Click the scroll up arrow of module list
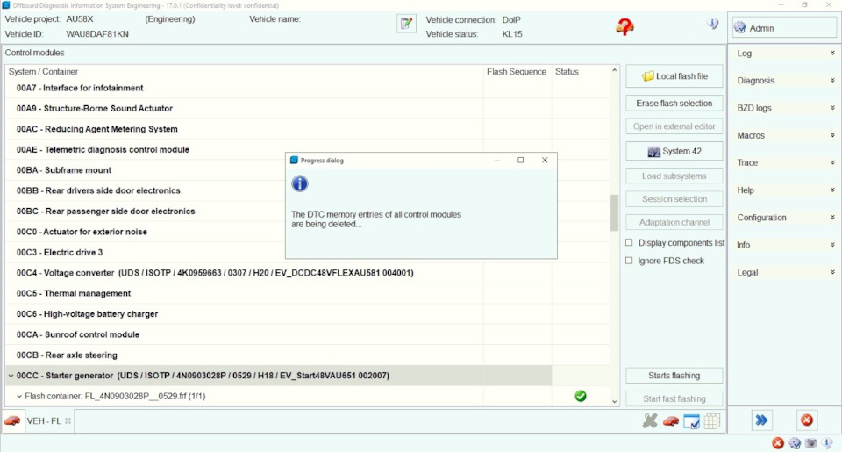The width and height of the screenshot is (842, 452). [x=614, y=70]
